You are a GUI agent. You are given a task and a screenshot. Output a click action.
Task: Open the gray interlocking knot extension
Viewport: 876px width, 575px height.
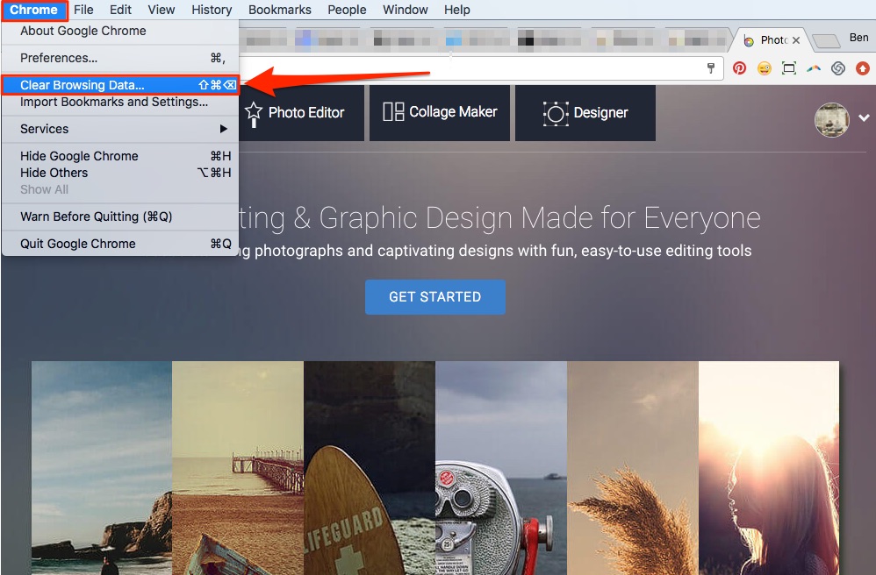838,68
